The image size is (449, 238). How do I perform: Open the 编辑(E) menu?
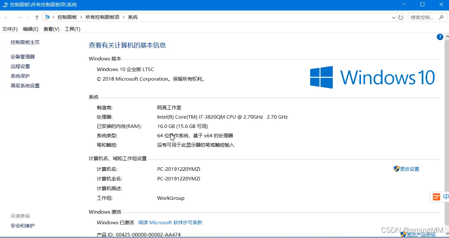point(31,29)
